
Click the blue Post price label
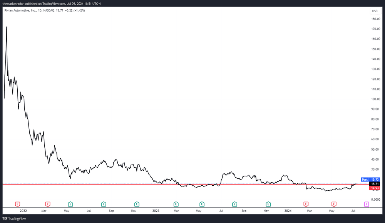tap(365, 180)
